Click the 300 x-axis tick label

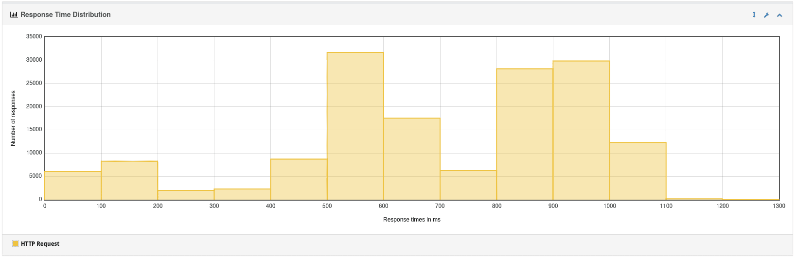point(214,206)
